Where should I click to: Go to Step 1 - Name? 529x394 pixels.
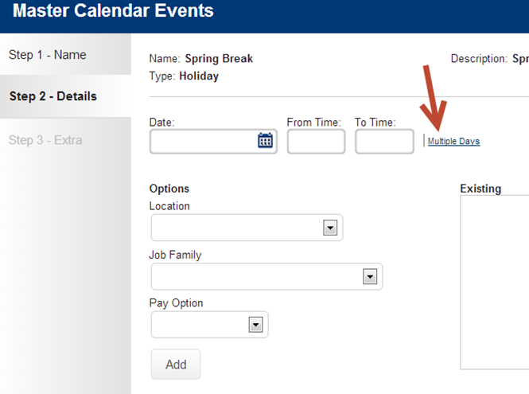pos(48,55)
